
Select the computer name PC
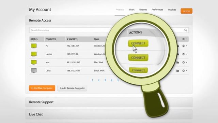click(x=47, y=46)
